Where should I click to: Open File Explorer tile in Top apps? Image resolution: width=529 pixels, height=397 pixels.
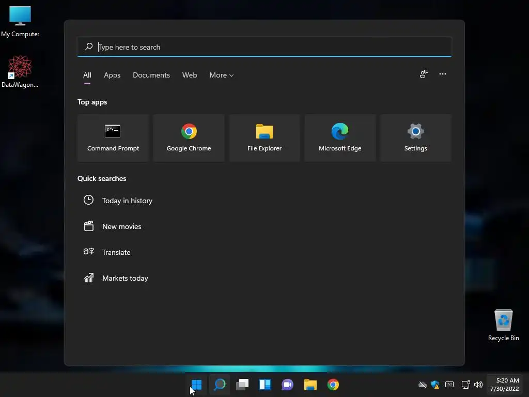(x=264, y=138)
